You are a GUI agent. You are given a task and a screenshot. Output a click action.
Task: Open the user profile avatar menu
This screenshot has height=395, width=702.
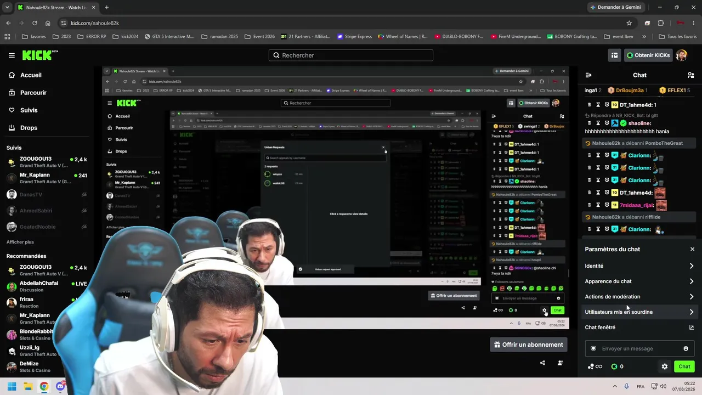click(681, 55)
